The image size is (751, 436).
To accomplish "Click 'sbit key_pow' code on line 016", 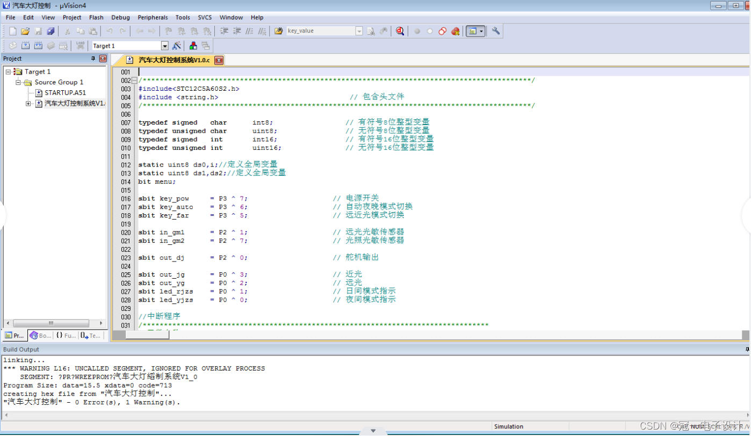I will 164,199.
